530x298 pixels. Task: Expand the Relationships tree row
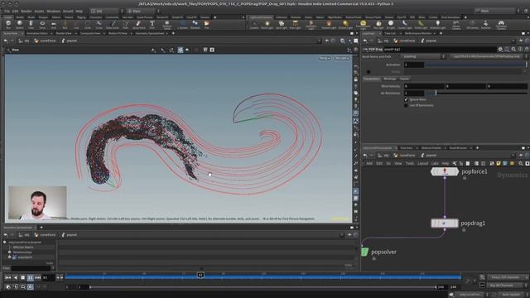pos(9,252)
